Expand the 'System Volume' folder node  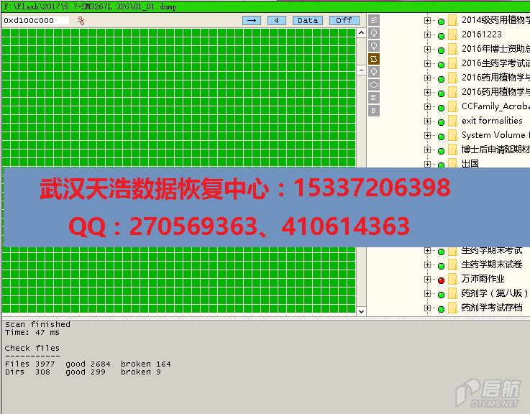point(428,135)
